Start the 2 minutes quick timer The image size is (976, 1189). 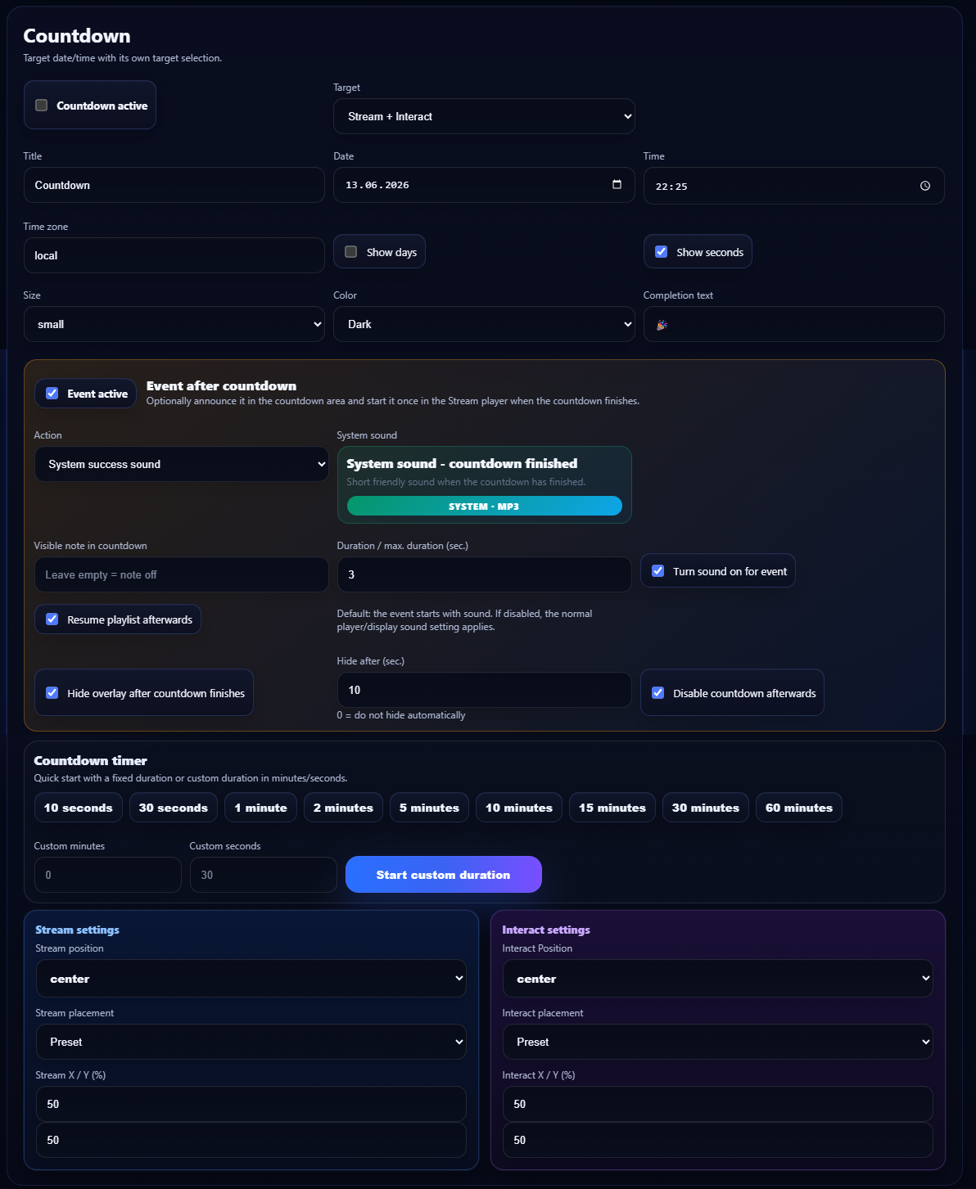tap(343, 808)
